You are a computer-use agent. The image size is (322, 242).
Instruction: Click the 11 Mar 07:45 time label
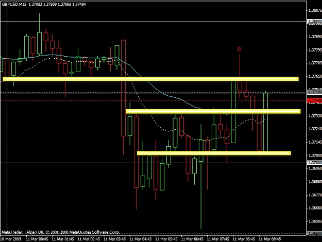[218, 239]
